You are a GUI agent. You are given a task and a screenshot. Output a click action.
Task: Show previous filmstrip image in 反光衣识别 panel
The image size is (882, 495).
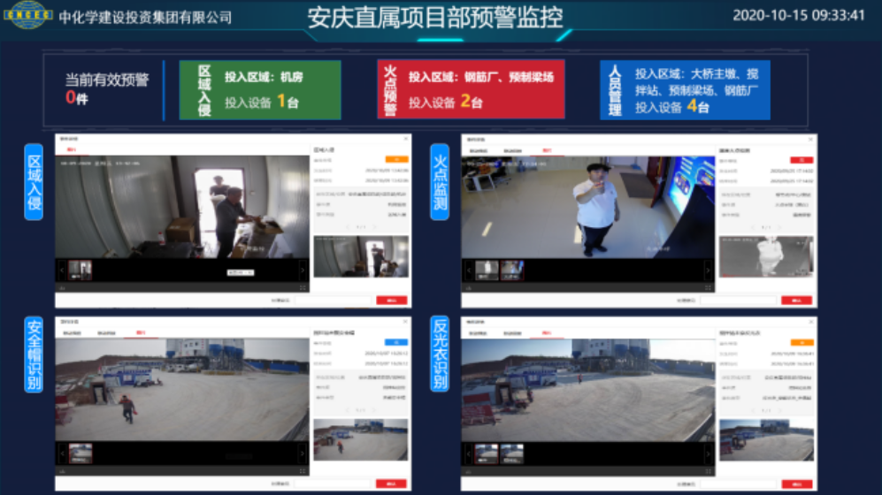click(469, 453)
